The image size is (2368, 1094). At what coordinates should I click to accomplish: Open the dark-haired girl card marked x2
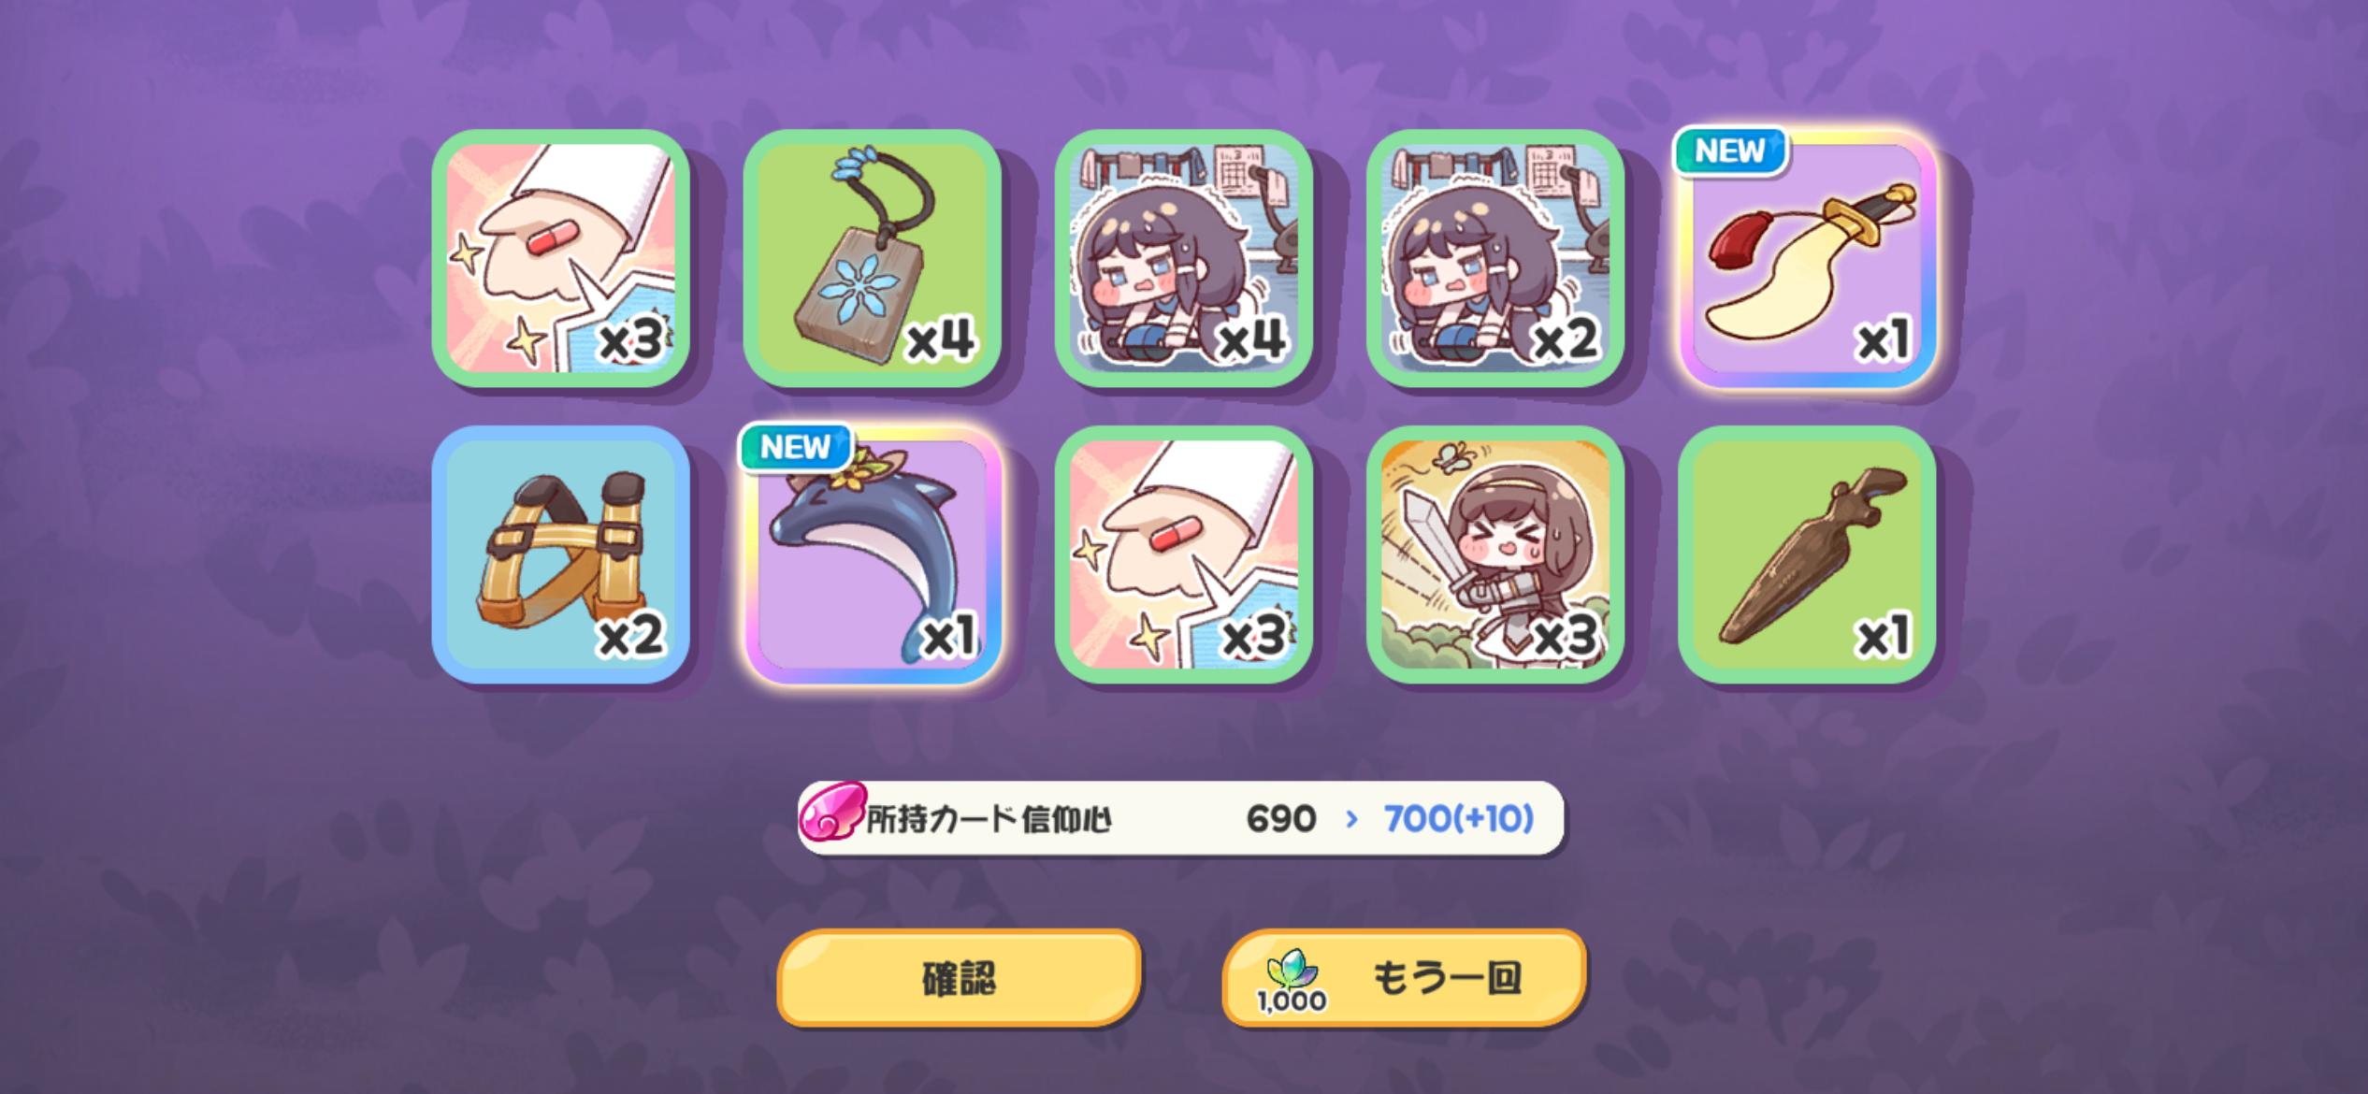(x=1494, y=258)
